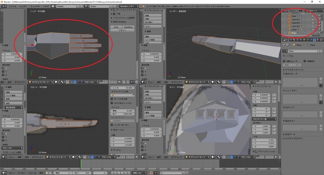Open the Texture properties tab
The image size is (324, 175).
point(321,40)
